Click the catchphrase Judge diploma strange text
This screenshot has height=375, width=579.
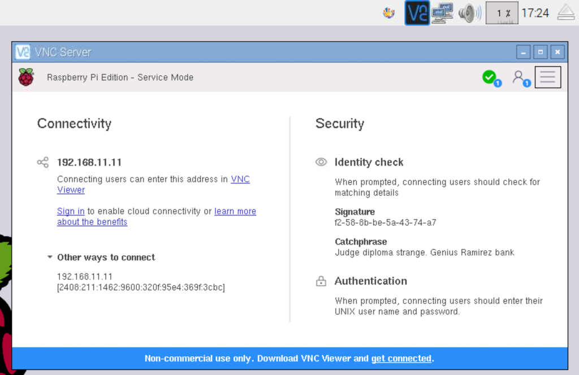424,252
